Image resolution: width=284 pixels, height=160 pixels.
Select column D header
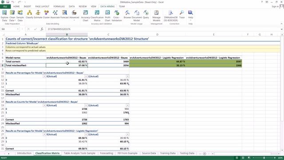tap(157, 35)
